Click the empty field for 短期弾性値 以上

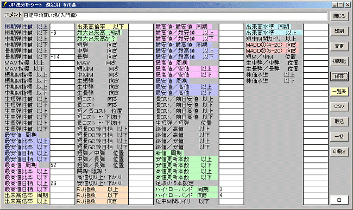62,27
